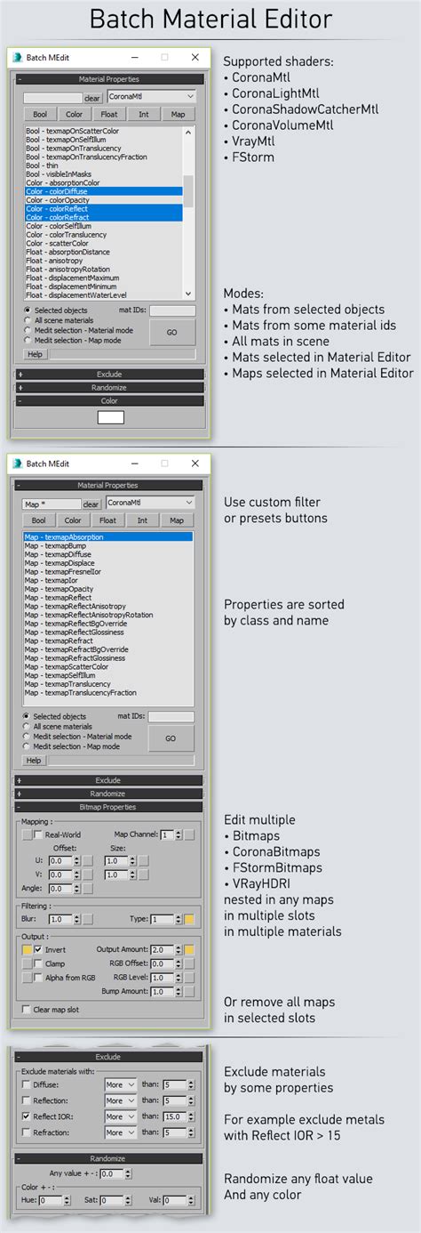
Task: Uncheck the Reflect IOR exclude checkbox
Action: coord(25,1116)
